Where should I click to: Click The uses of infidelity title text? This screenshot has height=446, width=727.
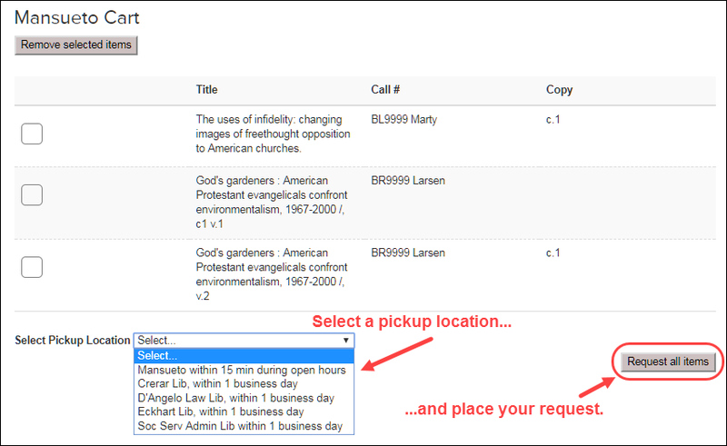coord(273,134)
